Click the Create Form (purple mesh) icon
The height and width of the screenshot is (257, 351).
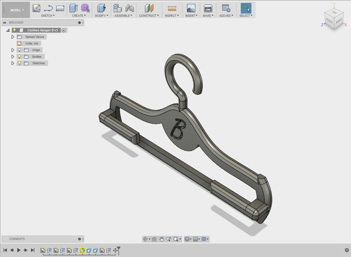click(85, 8)
